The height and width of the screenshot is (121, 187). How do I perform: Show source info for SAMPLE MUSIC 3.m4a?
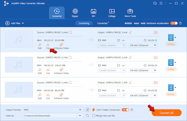[70, 32]
